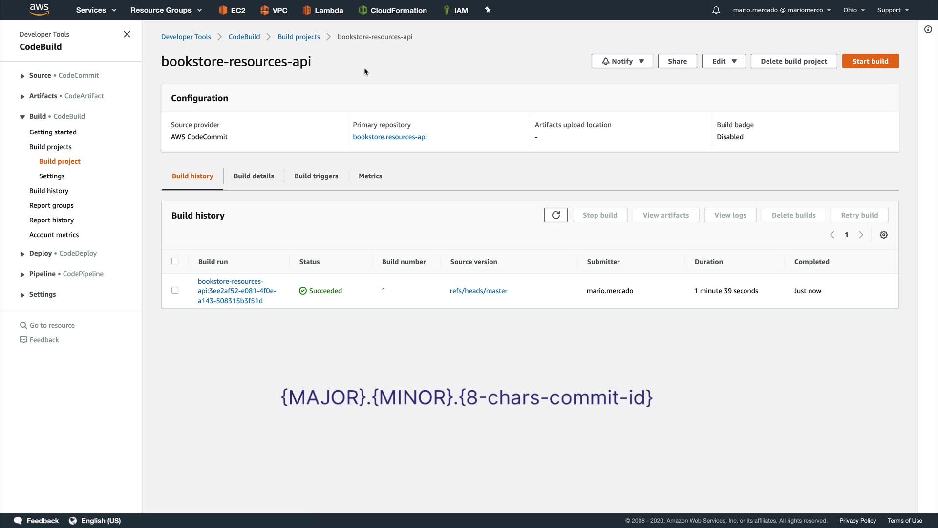Switch to the Metrics tab
The height and width of the screenshot is (528, 938).
click(x=370, y=176)
